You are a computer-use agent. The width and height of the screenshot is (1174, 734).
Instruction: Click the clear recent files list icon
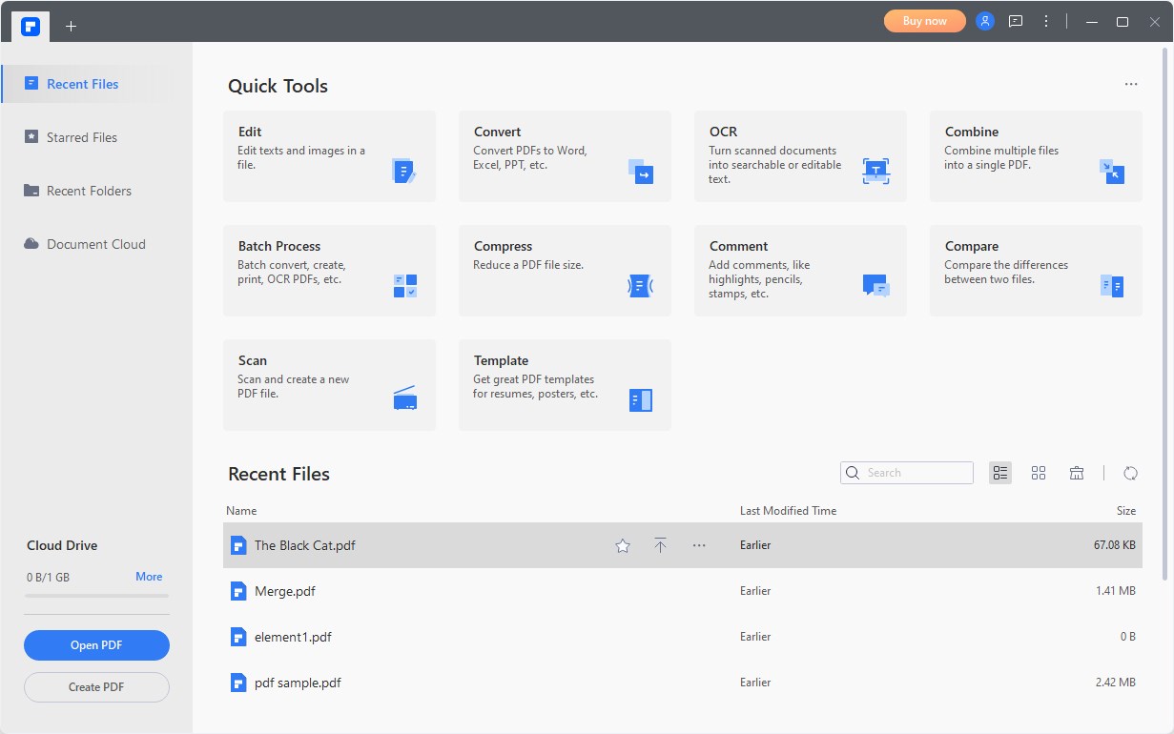pyautogui.click(x=1077, y=473)
